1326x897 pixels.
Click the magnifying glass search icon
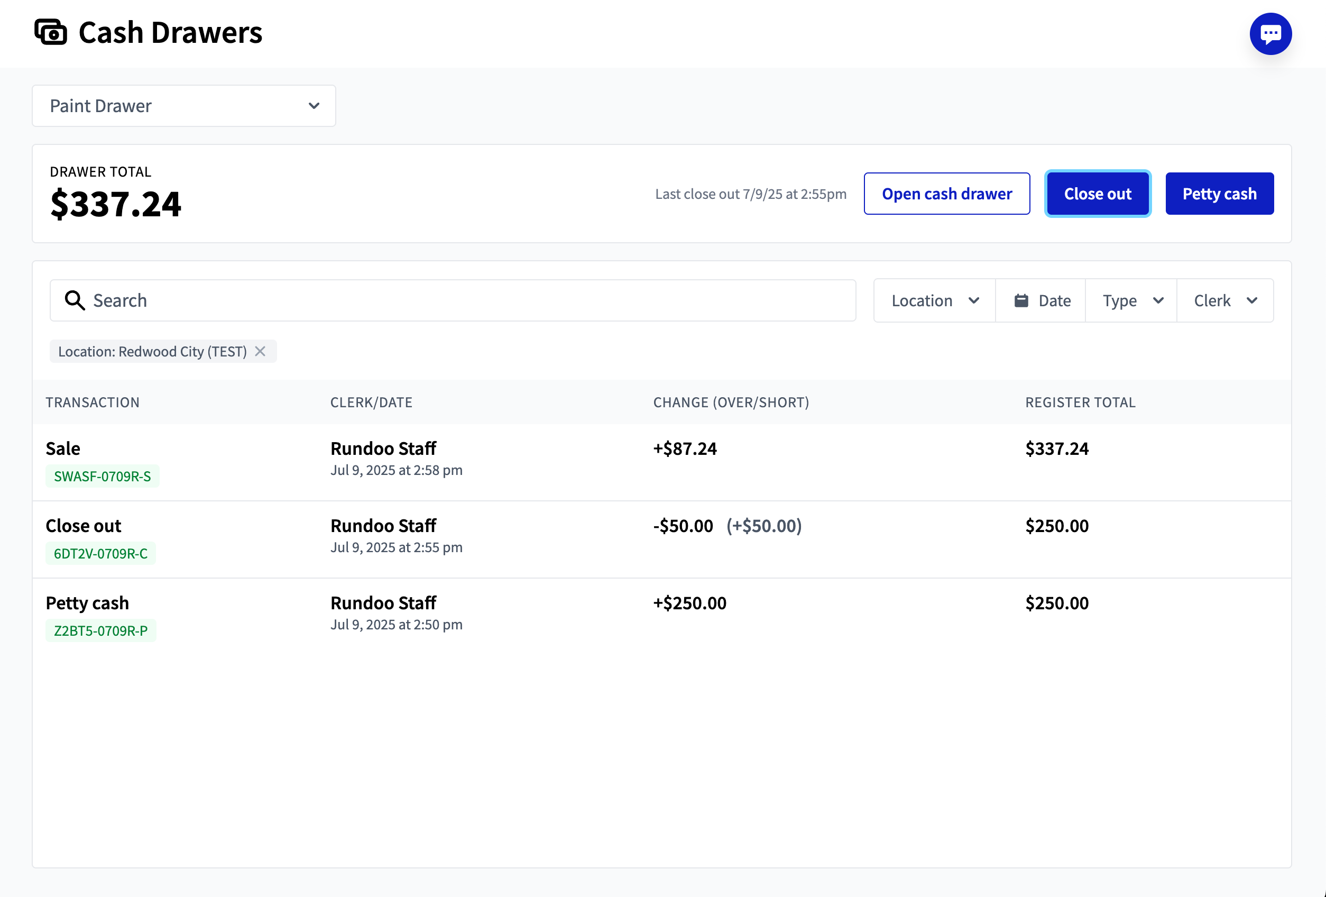(74, 300)
